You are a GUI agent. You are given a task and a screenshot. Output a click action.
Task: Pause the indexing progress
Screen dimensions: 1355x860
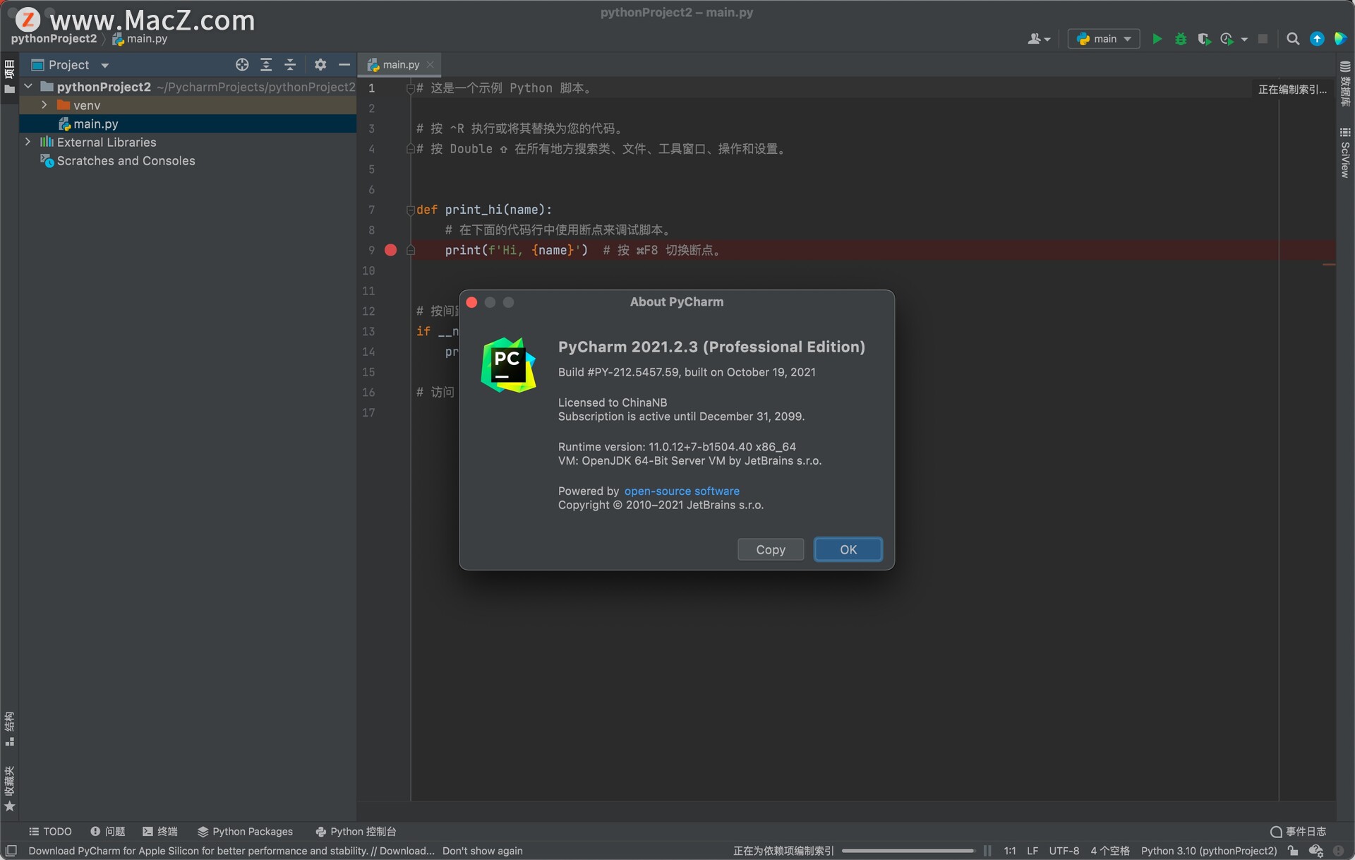[987, 851]
